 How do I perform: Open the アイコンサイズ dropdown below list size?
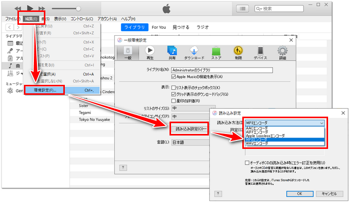[x=190, y=117]
